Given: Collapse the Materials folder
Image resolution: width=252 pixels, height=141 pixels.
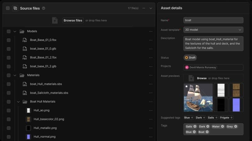Looking at the screenshot, I should coord(15,75).
